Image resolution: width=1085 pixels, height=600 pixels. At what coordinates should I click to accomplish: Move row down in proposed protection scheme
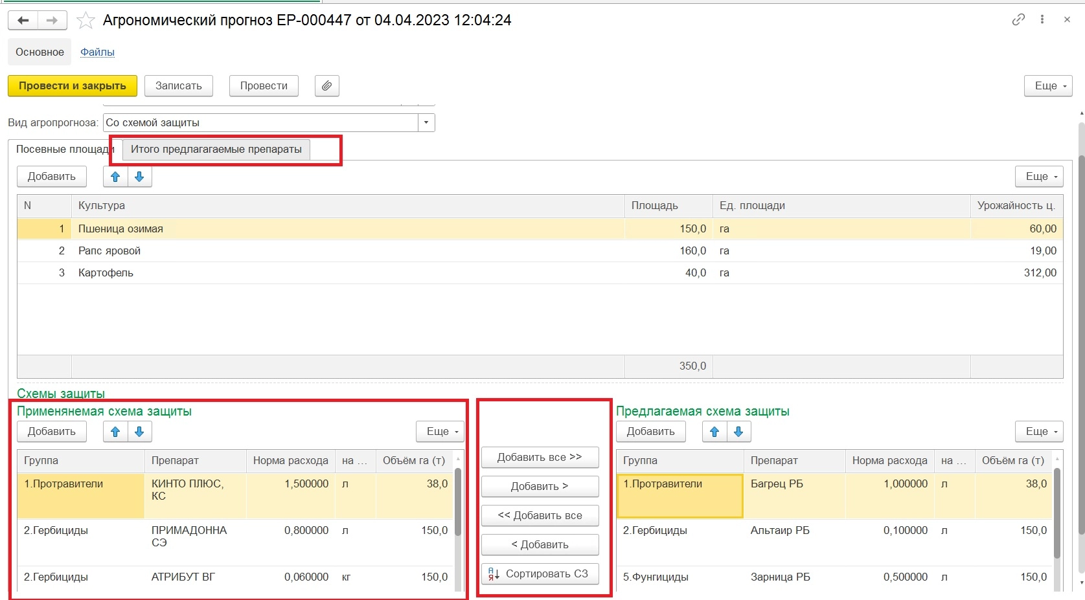pyautogui.click(x=738, y=432)
